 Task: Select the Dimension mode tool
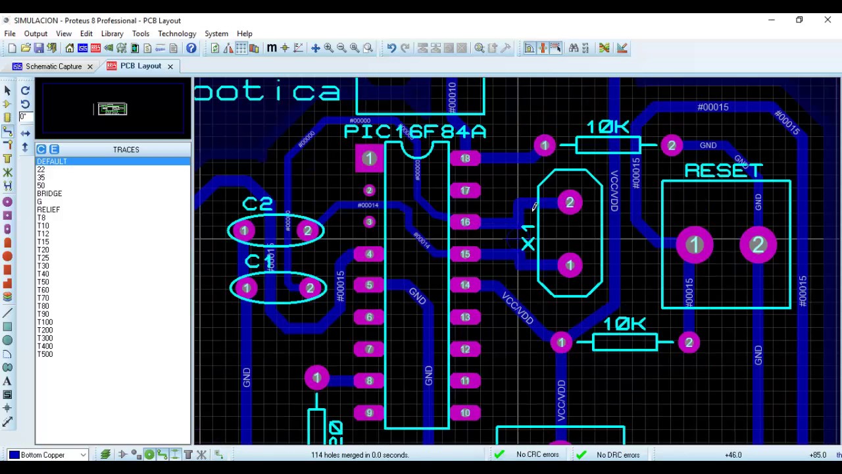pos(7,422)
